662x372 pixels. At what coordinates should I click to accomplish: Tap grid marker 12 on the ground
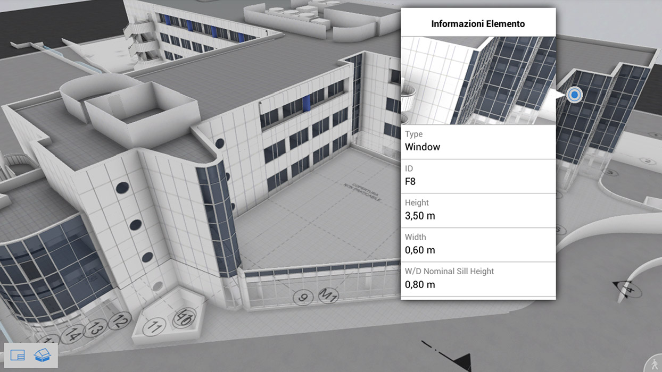120,320
